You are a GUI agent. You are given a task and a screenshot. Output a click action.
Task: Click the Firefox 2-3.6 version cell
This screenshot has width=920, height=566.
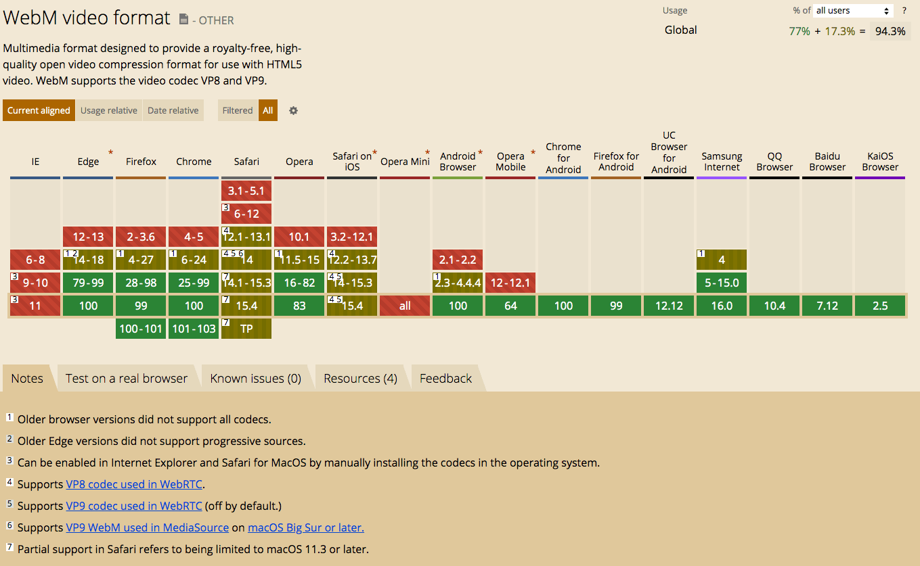tap(141, 237)
